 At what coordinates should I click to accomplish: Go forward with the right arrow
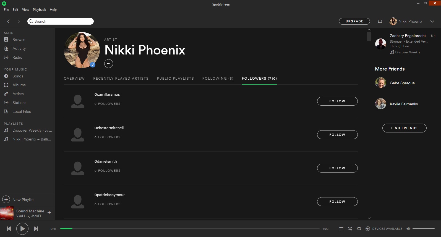pos(19,21)
